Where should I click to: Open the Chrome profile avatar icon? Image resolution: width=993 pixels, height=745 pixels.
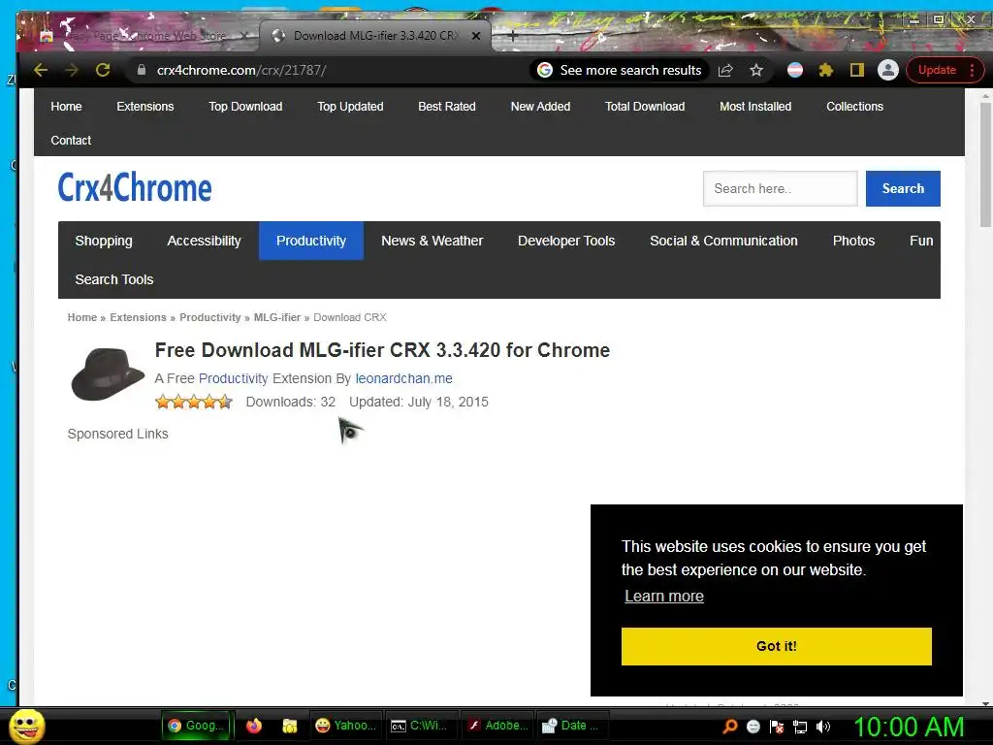(888, 70)
